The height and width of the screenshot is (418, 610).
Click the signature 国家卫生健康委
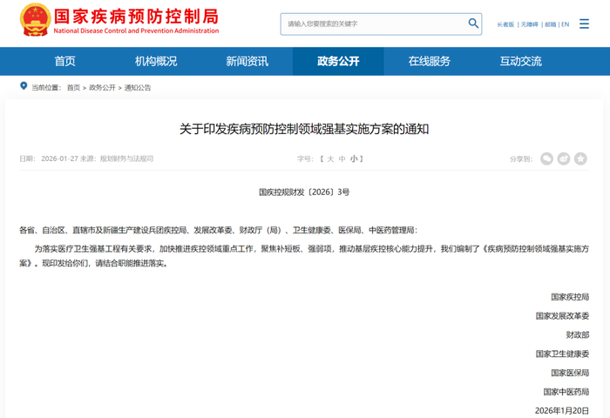tap(562, 354)
